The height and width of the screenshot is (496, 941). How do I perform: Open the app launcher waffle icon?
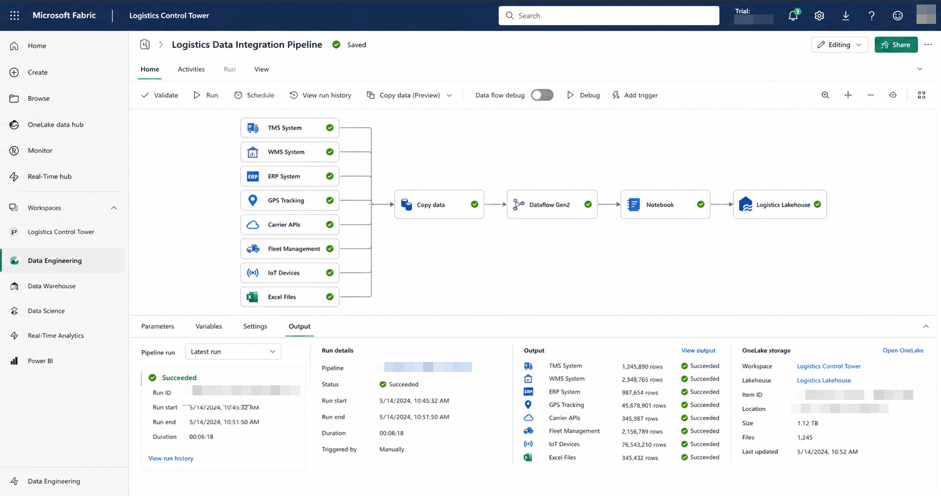click(14, 16)
